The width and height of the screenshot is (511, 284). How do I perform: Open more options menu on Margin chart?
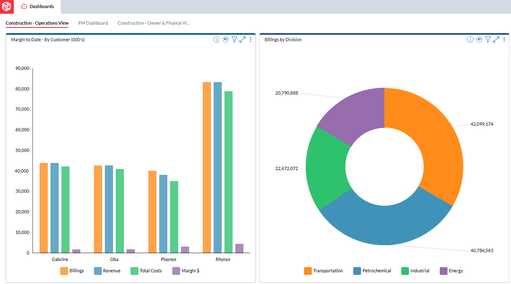250,40
